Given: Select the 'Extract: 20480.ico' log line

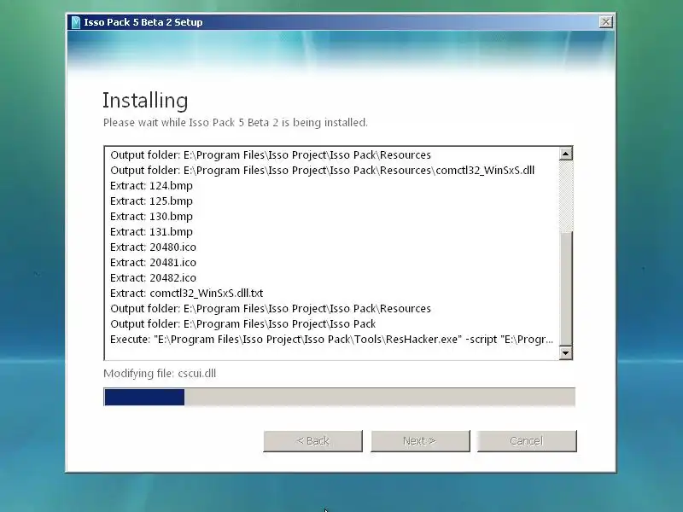Looking at the screenshot, I should pyautogui.click(x=153, y=247).
